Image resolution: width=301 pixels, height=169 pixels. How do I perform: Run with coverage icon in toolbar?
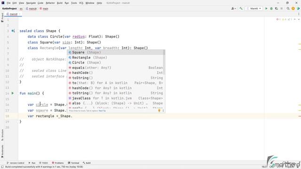277,8
